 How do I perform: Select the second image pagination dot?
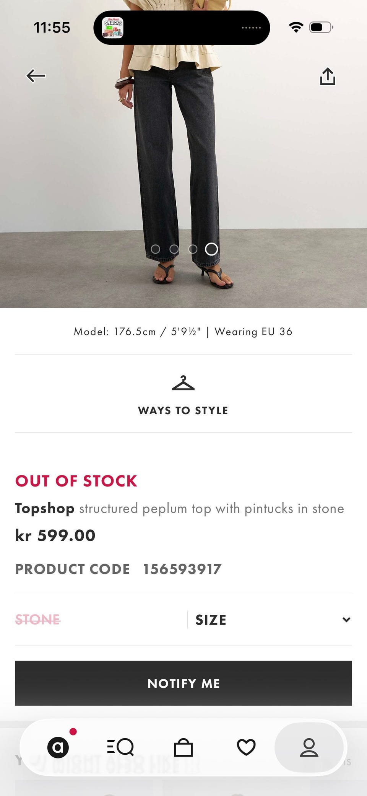pyautogui.click(x=174, y=249)
